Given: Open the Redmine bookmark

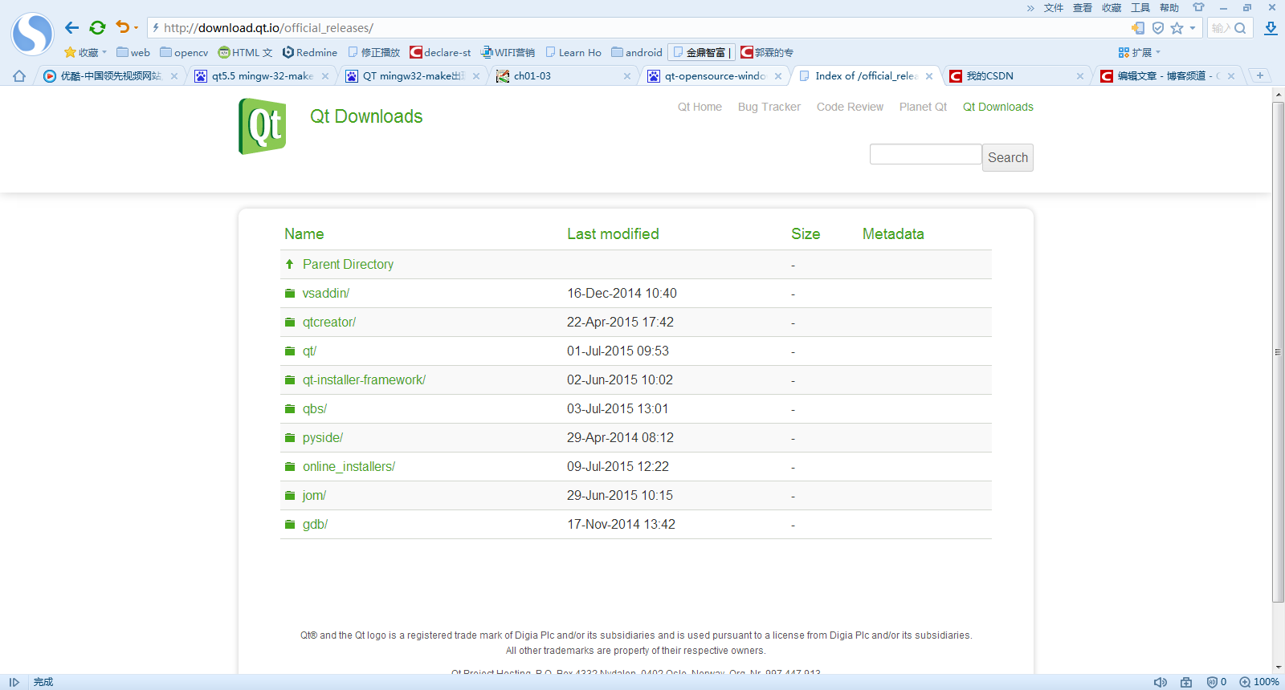Looking at the screenshot, I should point(309,52).
